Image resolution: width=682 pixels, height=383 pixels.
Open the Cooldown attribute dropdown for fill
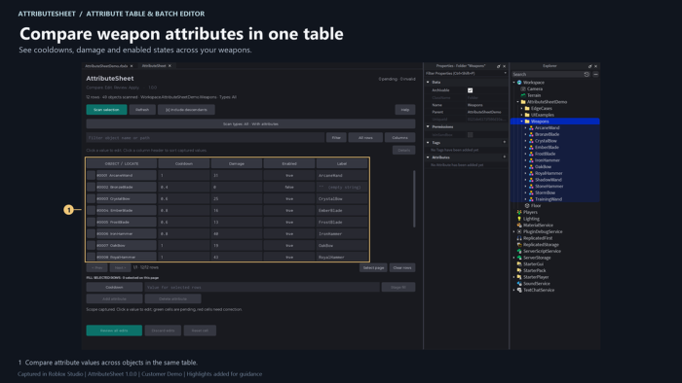[114, 287]
